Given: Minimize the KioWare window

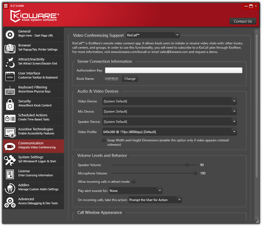Looking at the screenshot, I should tap(246, 6).
